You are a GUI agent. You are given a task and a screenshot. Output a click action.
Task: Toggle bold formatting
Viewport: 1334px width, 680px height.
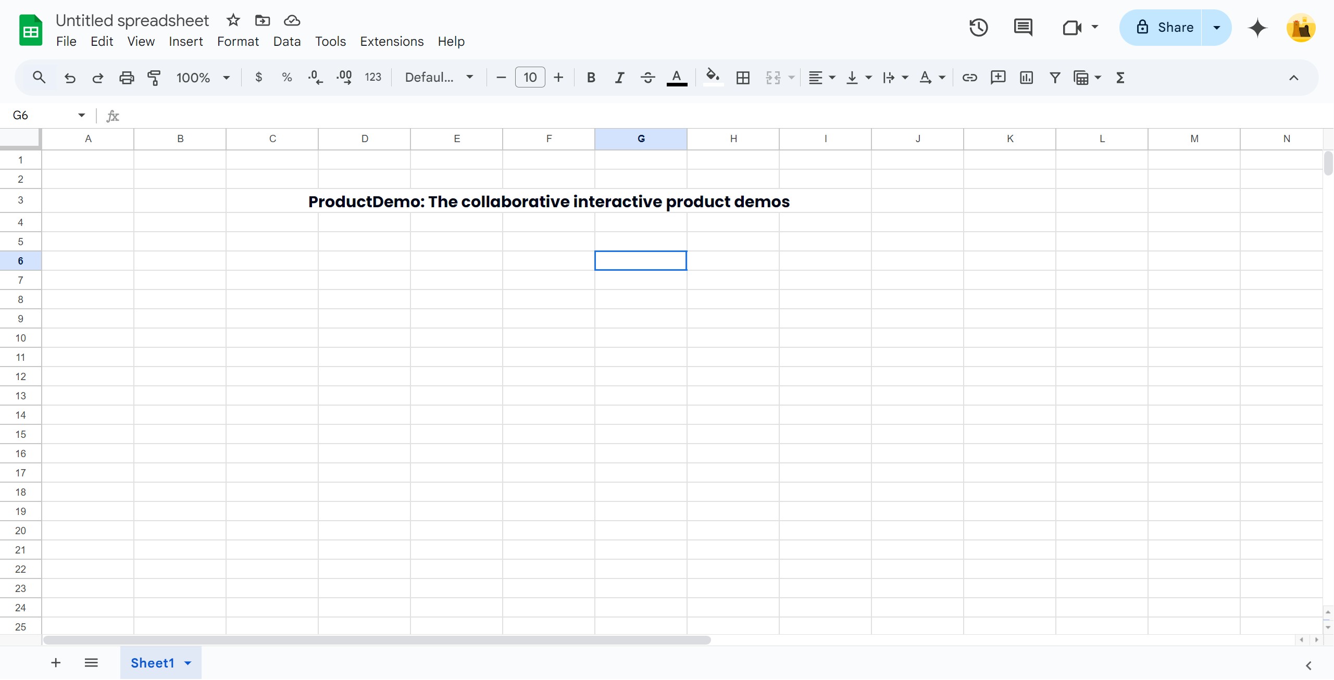[591, 78]
